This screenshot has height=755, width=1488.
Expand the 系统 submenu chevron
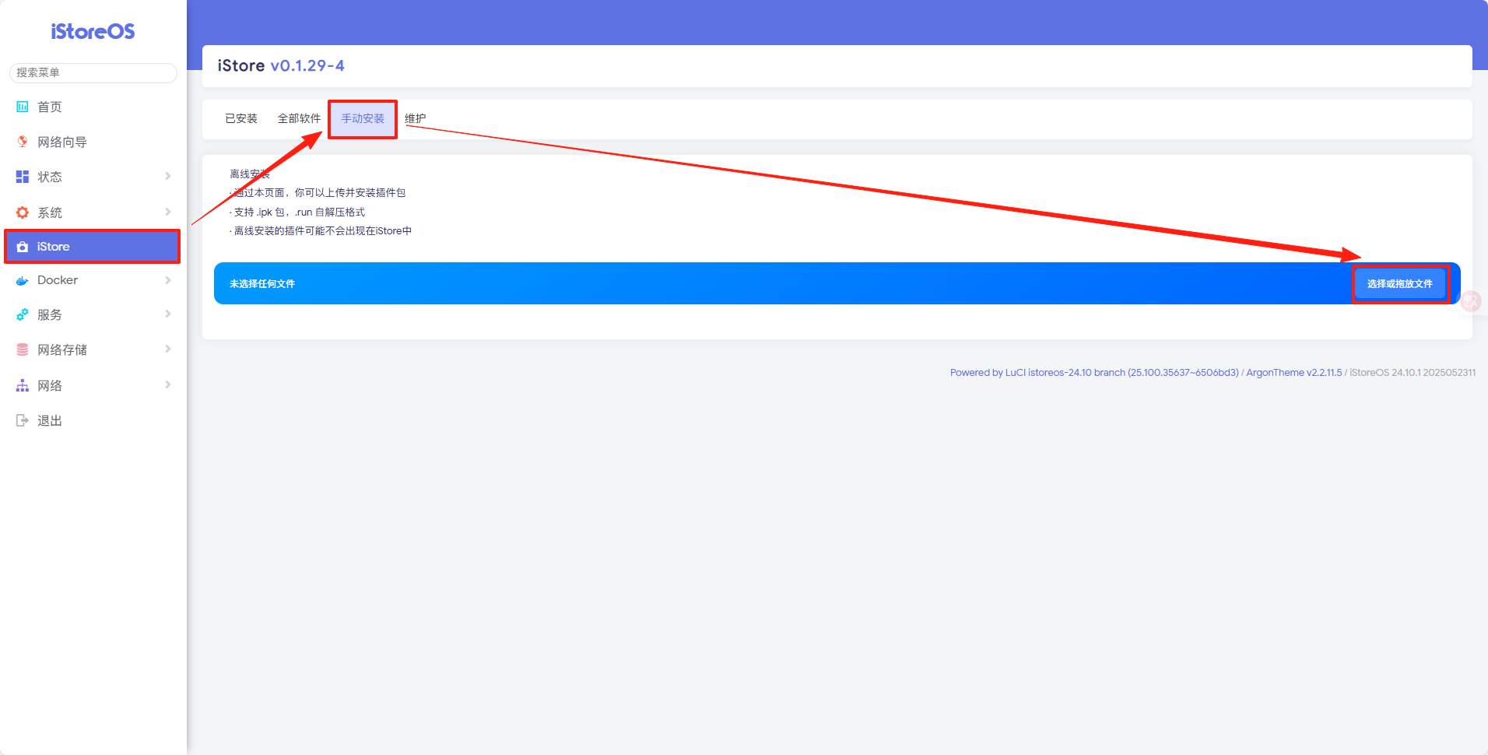pyautogui.click(x=168, y=212)
